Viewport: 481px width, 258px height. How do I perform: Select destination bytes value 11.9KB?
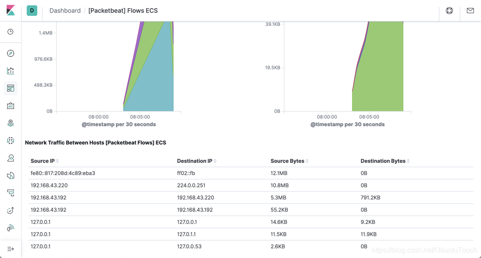(369, 234)
